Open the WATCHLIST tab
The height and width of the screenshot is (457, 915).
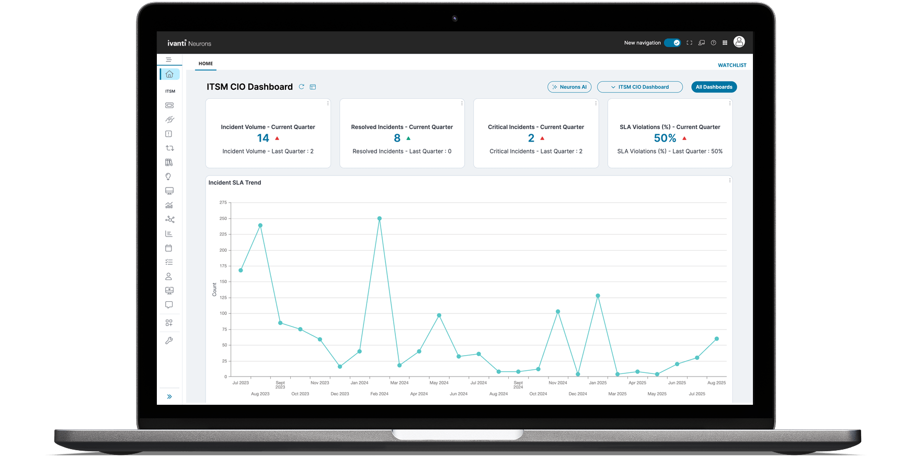click(x=732, y=65)
